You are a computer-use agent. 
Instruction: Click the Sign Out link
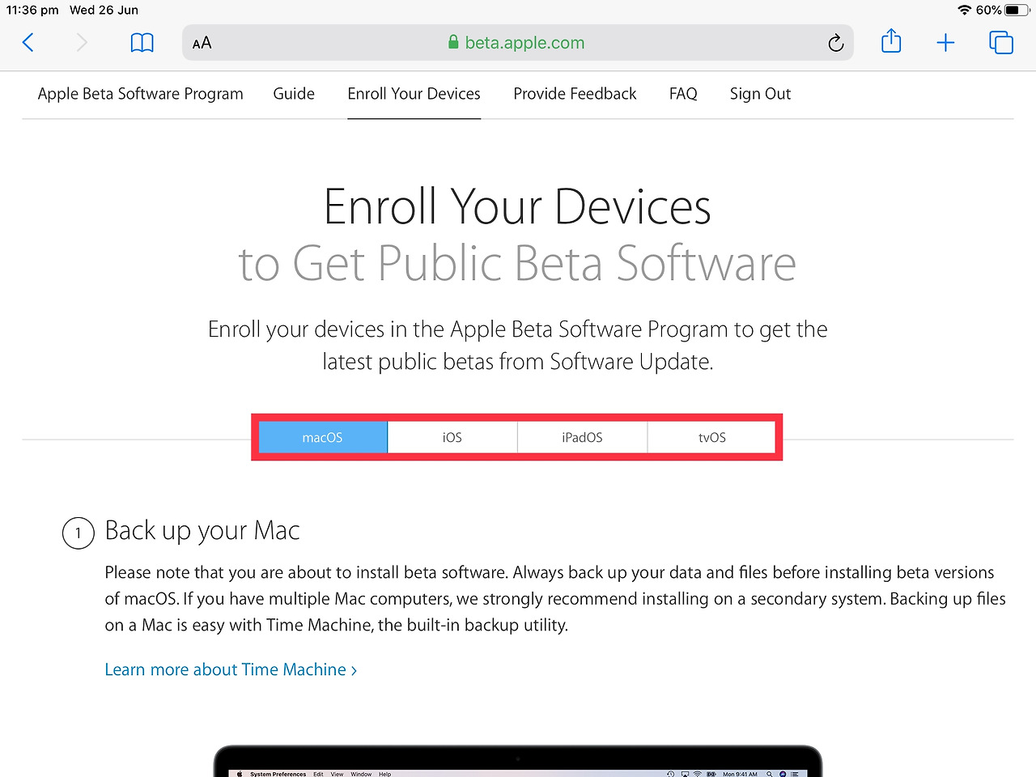click(760, 94)
